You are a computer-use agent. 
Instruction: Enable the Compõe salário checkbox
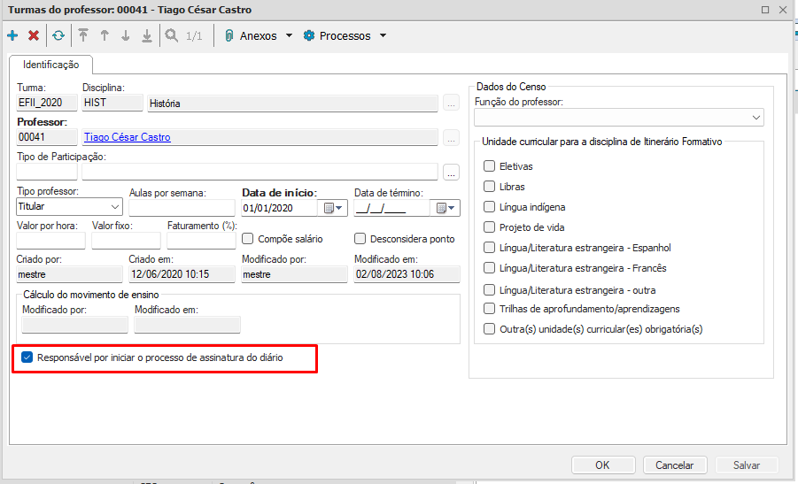pyautogui.click(x=248, y=239)
